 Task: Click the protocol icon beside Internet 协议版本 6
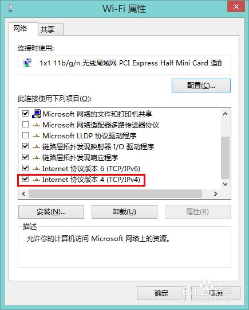click(x=37, y=168)
